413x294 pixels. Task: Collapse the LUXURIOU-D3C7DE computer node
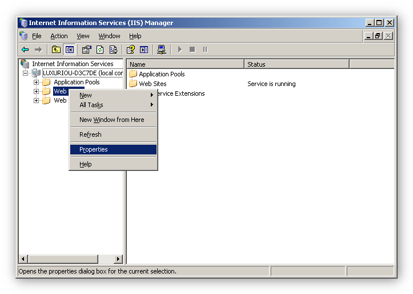(x=25, y=73)
